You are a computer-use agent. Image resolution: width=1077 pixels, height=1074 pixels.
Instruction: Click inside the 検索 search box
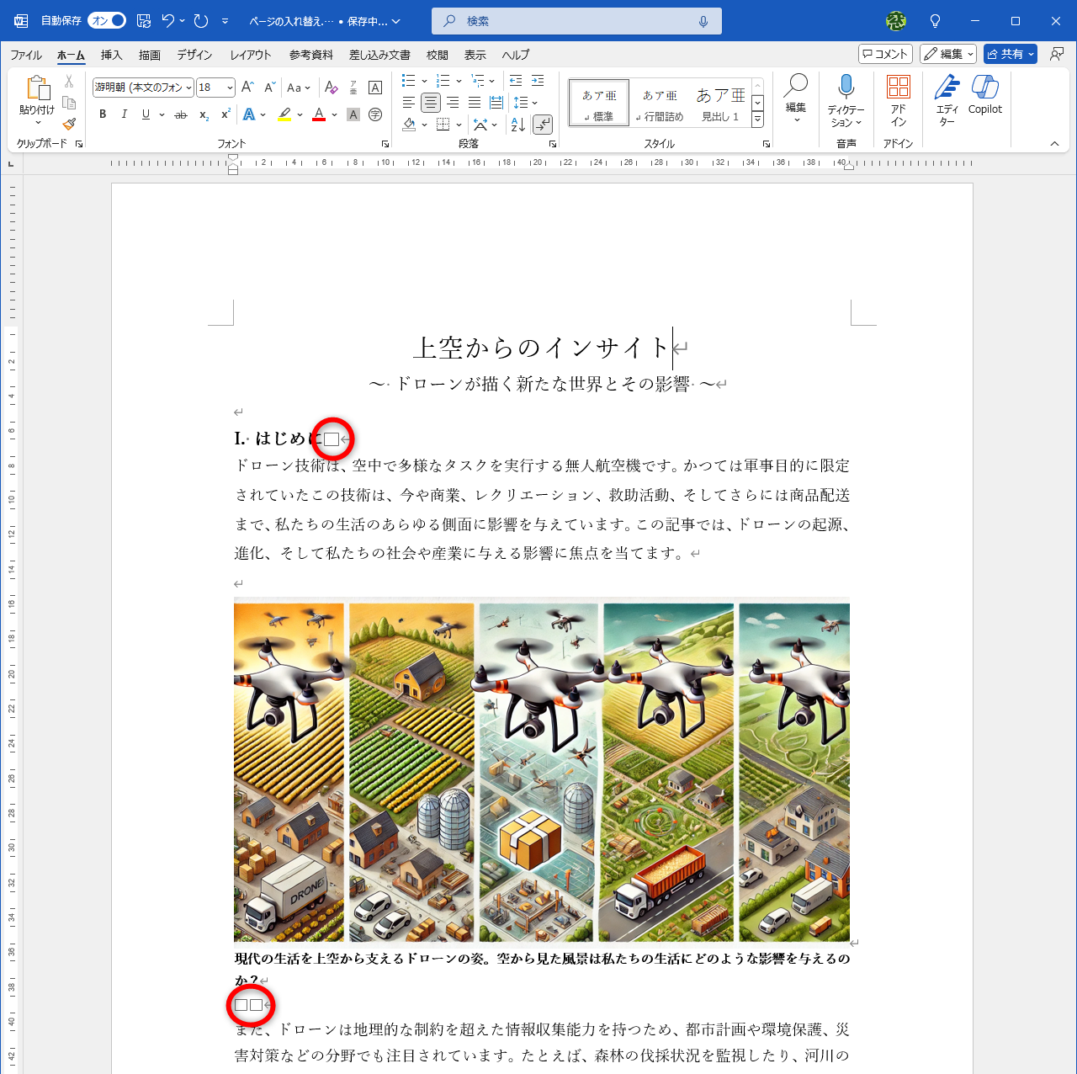coord(576,20)
